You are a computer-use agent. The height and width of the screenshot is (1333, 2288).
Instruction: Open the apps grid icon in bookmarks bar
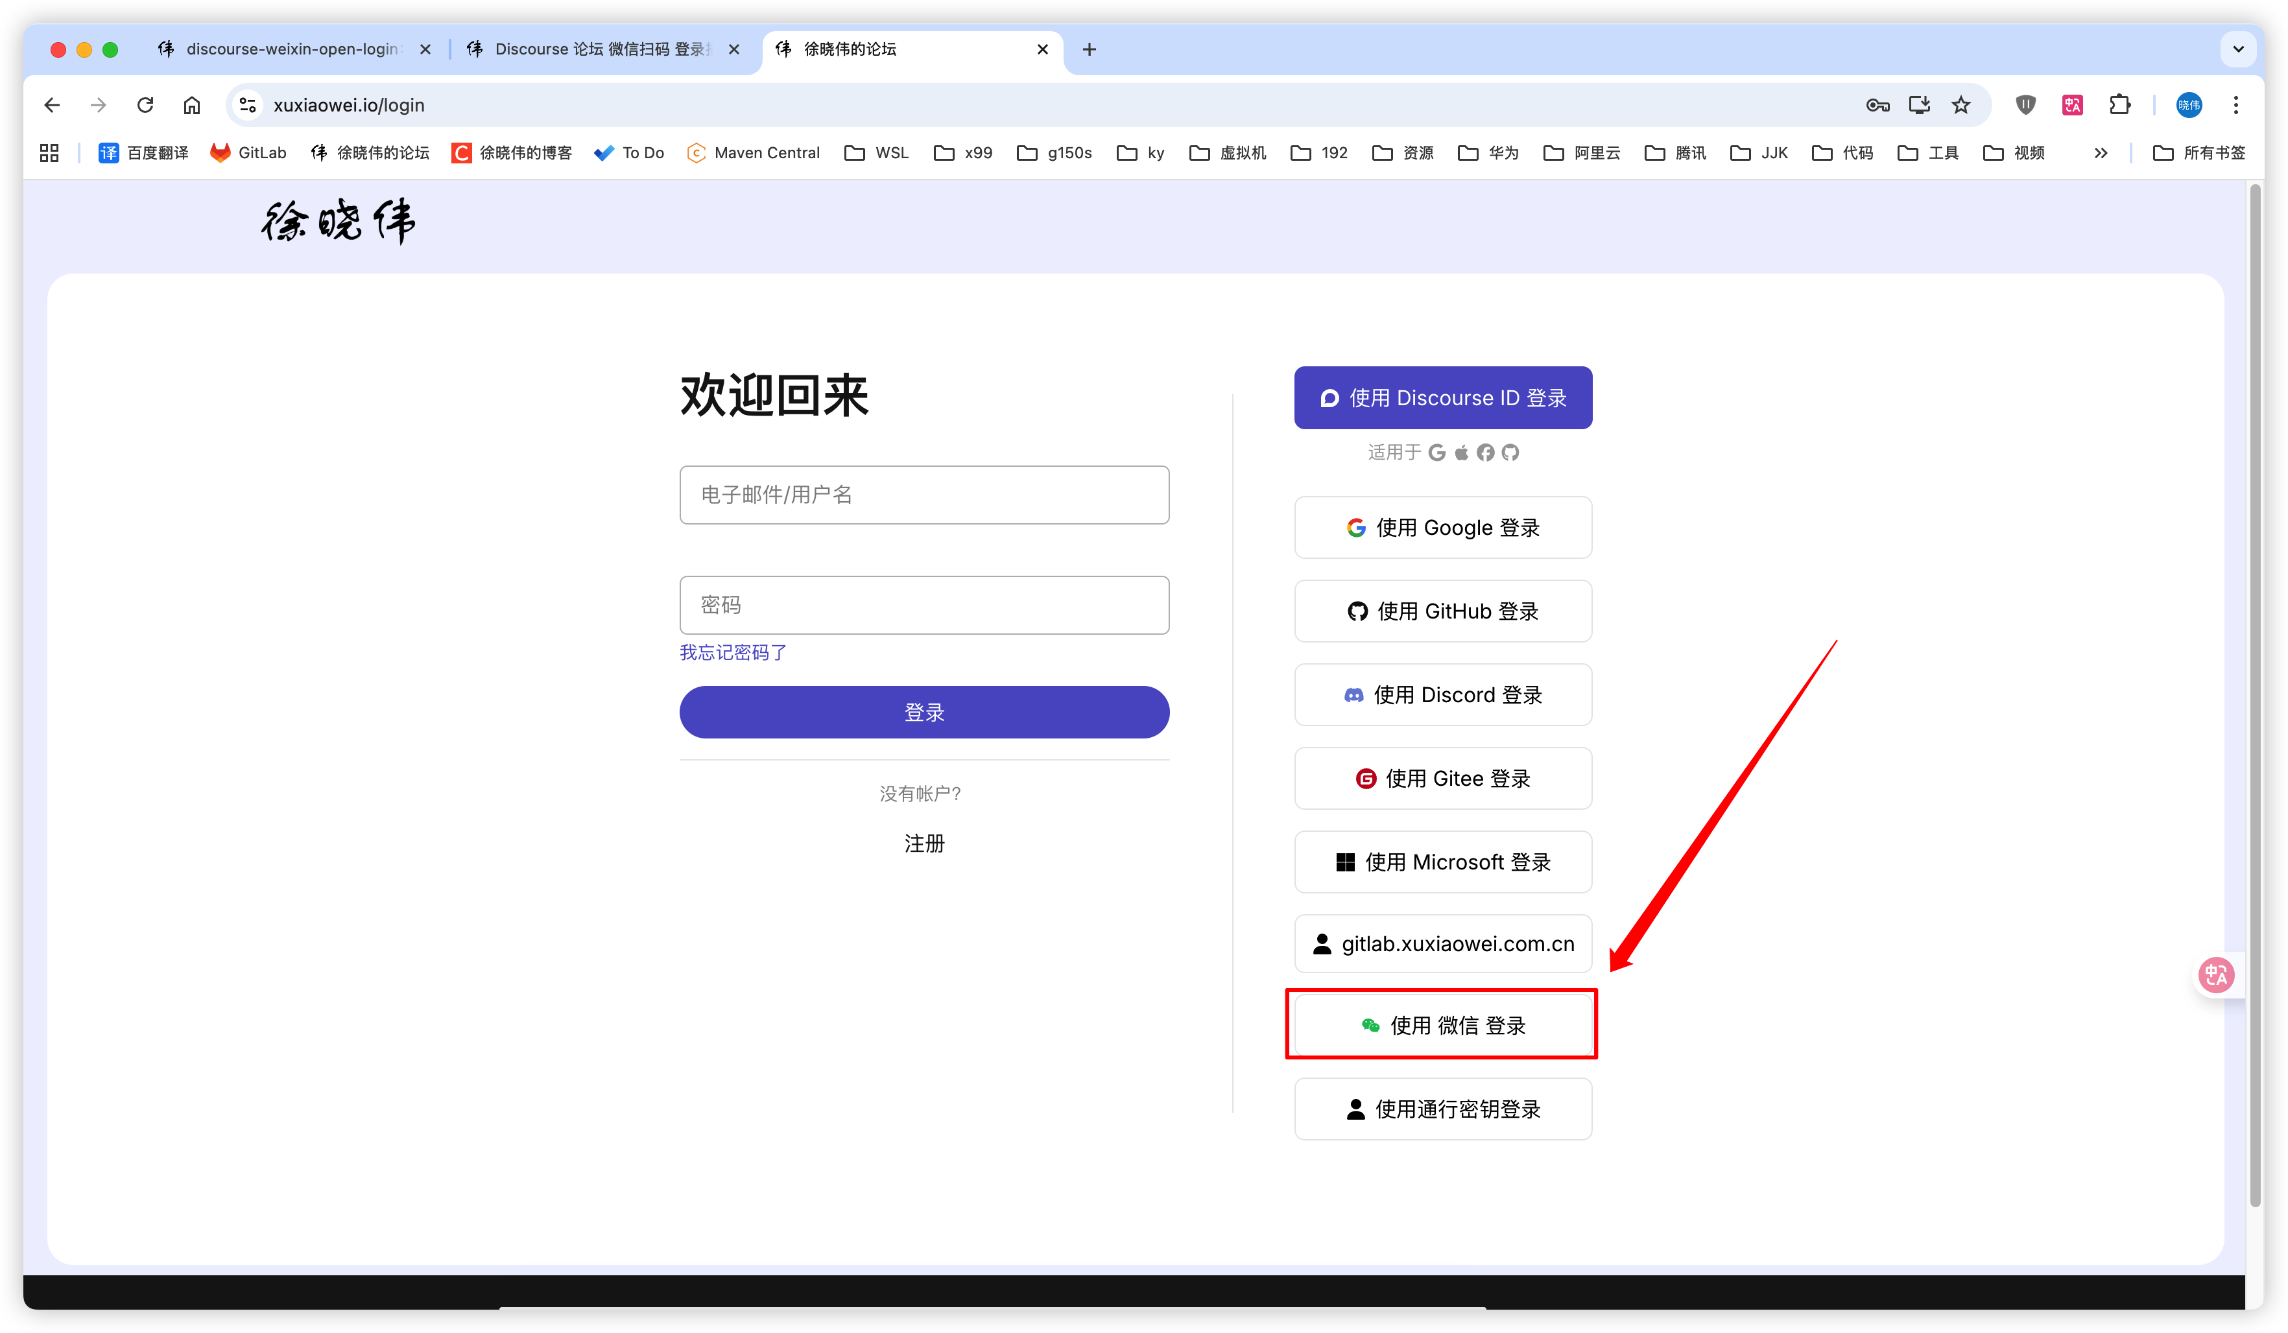pos(49,152)
